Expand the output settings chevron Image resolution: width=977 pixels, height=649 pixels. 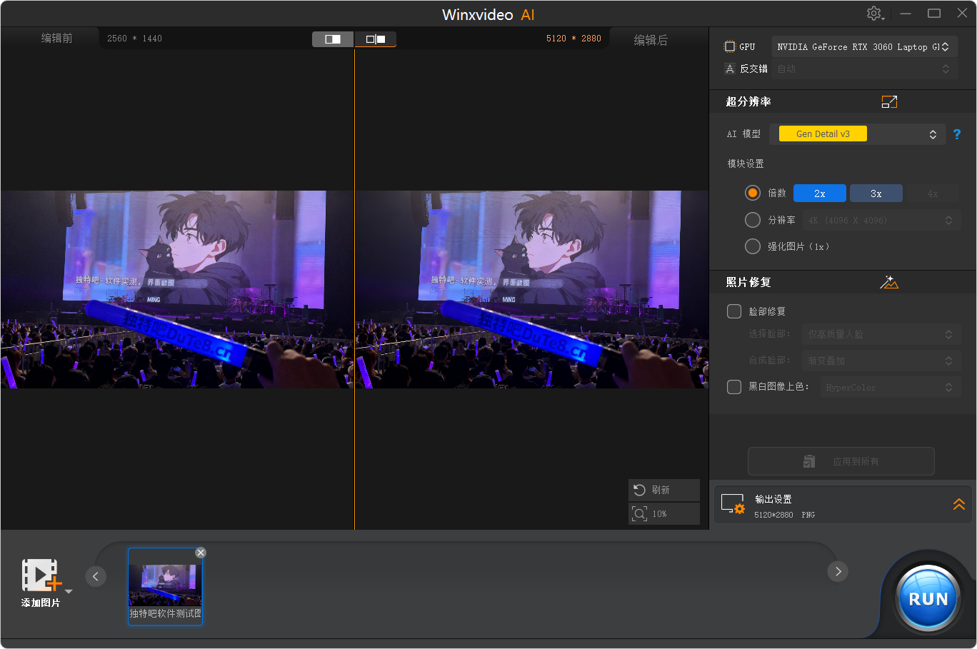959,504
